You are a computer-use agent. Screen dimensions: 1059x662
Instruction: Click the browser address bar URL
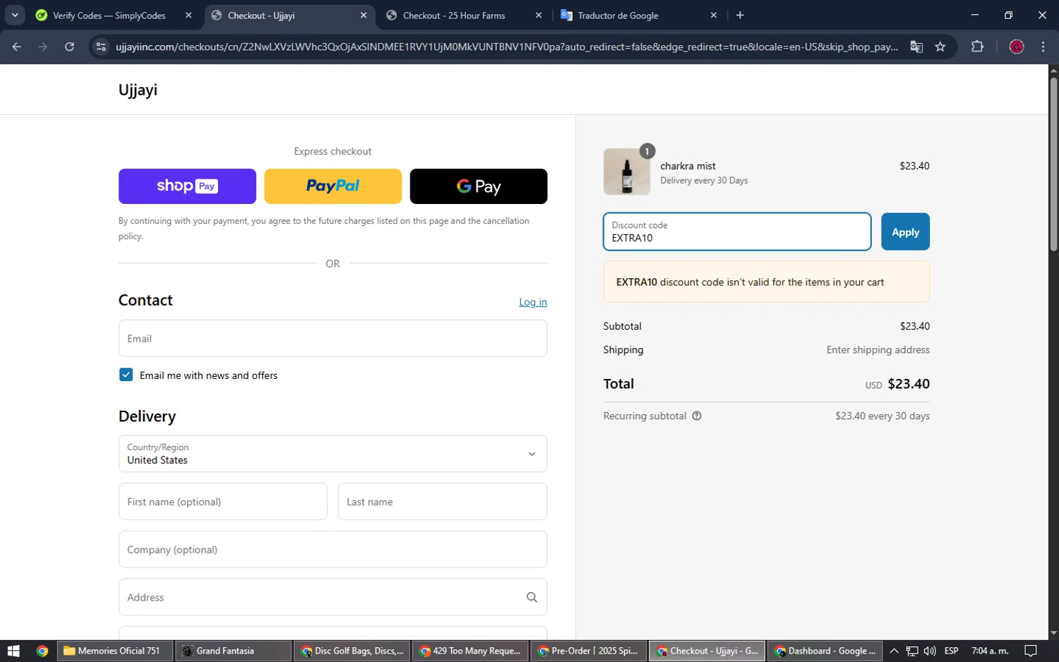coord(506,47)
